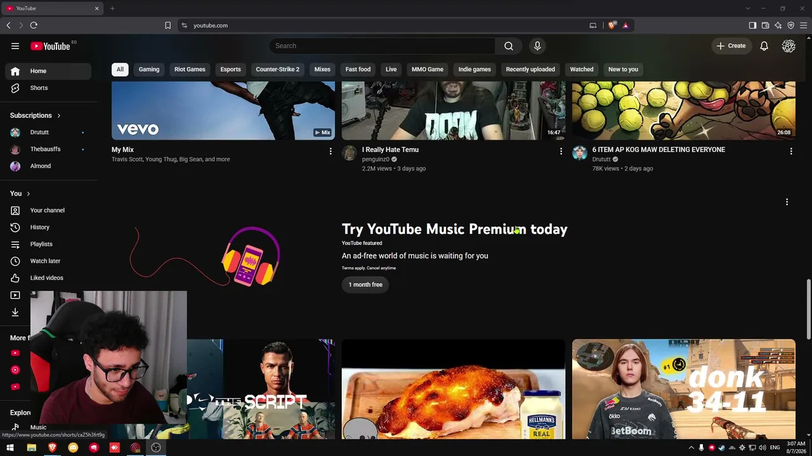Screen dimensions: 812x456
Task: Reload the page with the browser refresh icon
Action: [x=34, y=25]
